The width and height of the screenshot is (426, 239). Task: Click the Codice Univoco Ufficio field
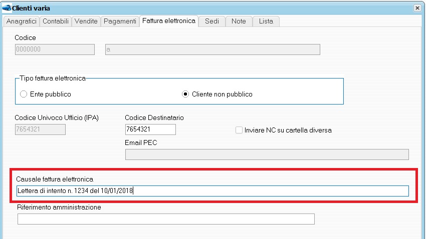40,129
